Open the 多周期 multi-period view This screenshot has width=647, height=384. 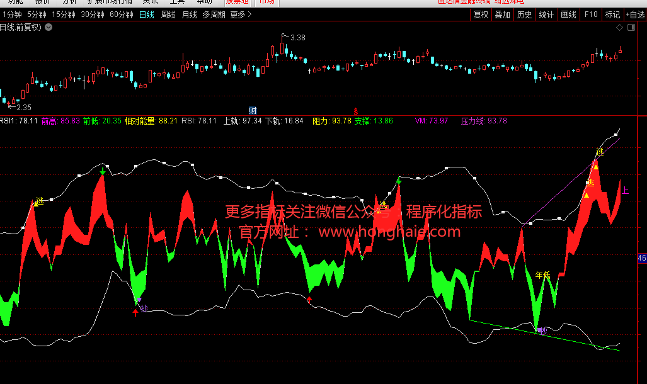[x=214, y=14]
